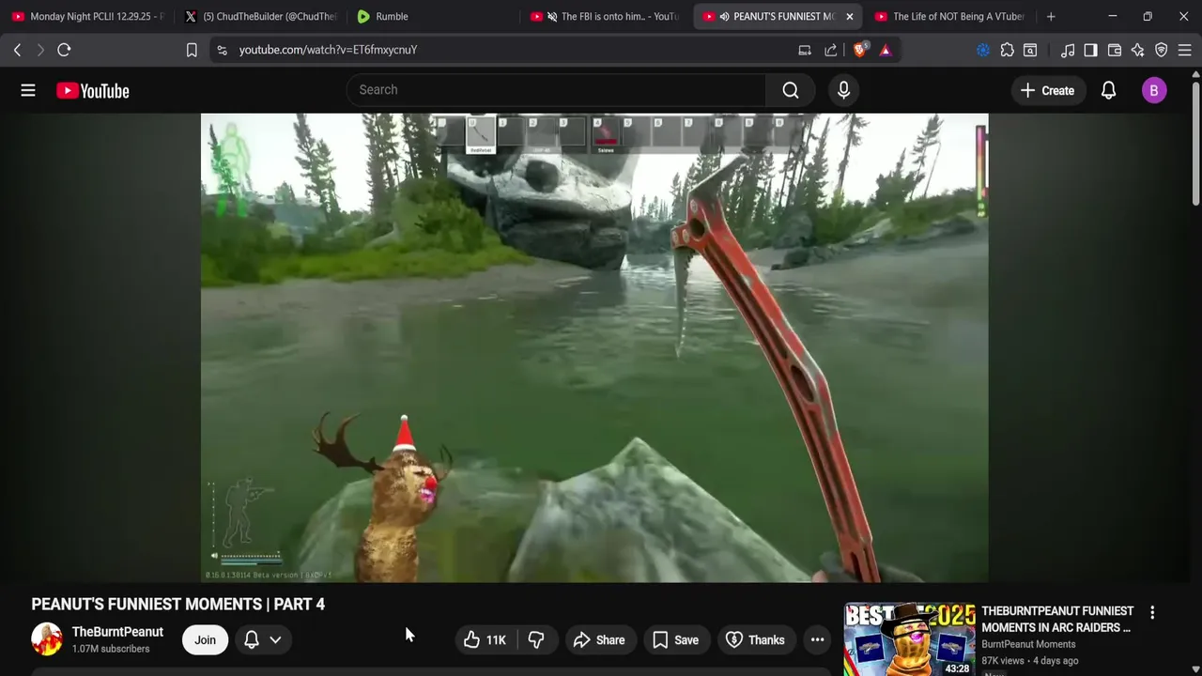Click the search magnifier button
Image resolution: width=1202 pixels, height=676 pixels.
[x=791, y=90]
